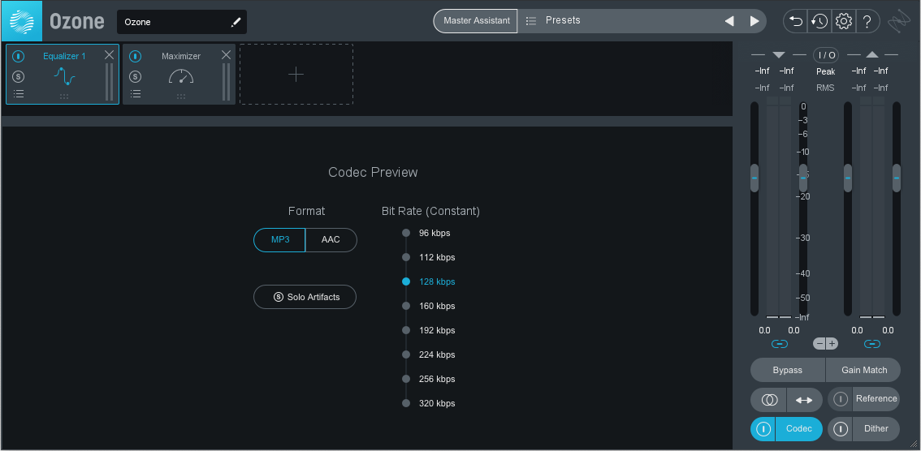Open Maximizer module preset list
921x451 pixels.
point(136,94)
